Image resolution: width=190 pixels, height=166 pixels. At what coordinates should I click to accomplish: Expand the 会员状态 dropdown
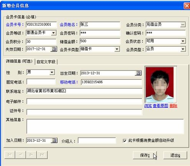pyautogui.click(x=183, y=41)
